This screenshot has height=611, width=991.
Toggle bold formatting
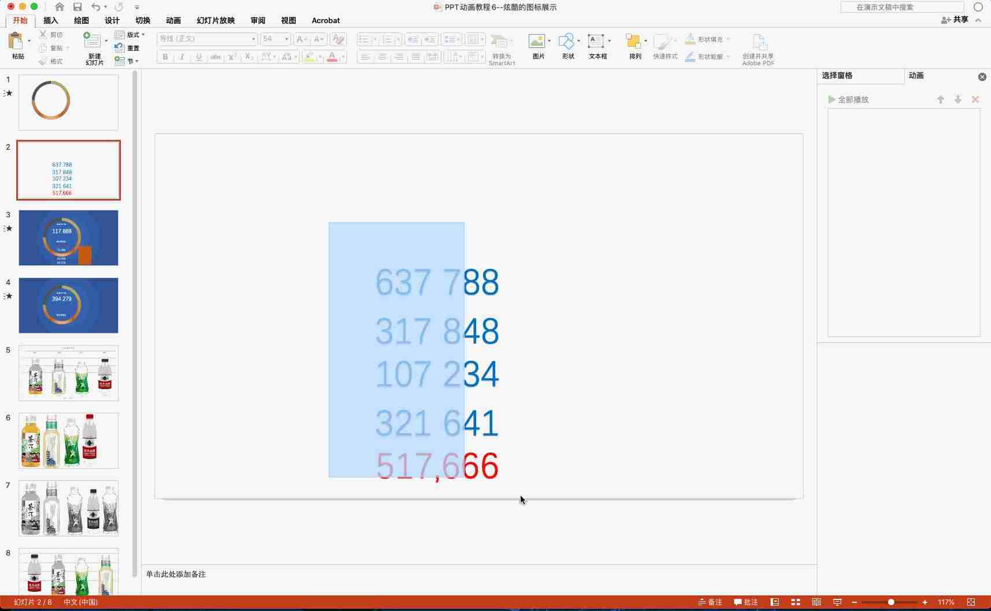click(165, 57)
